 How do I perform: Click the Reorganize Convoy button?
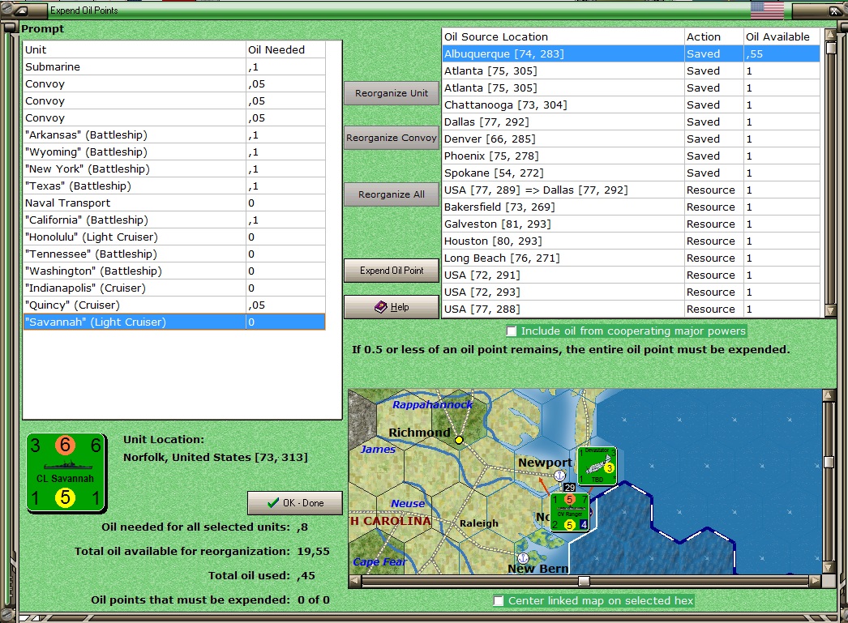(392, 138)
